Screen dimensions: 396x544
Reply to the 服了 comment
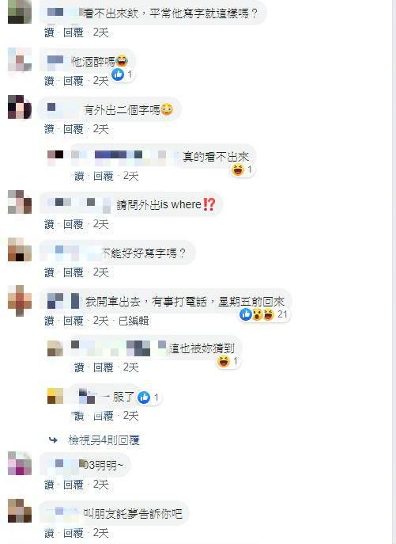tap(104, 416)
